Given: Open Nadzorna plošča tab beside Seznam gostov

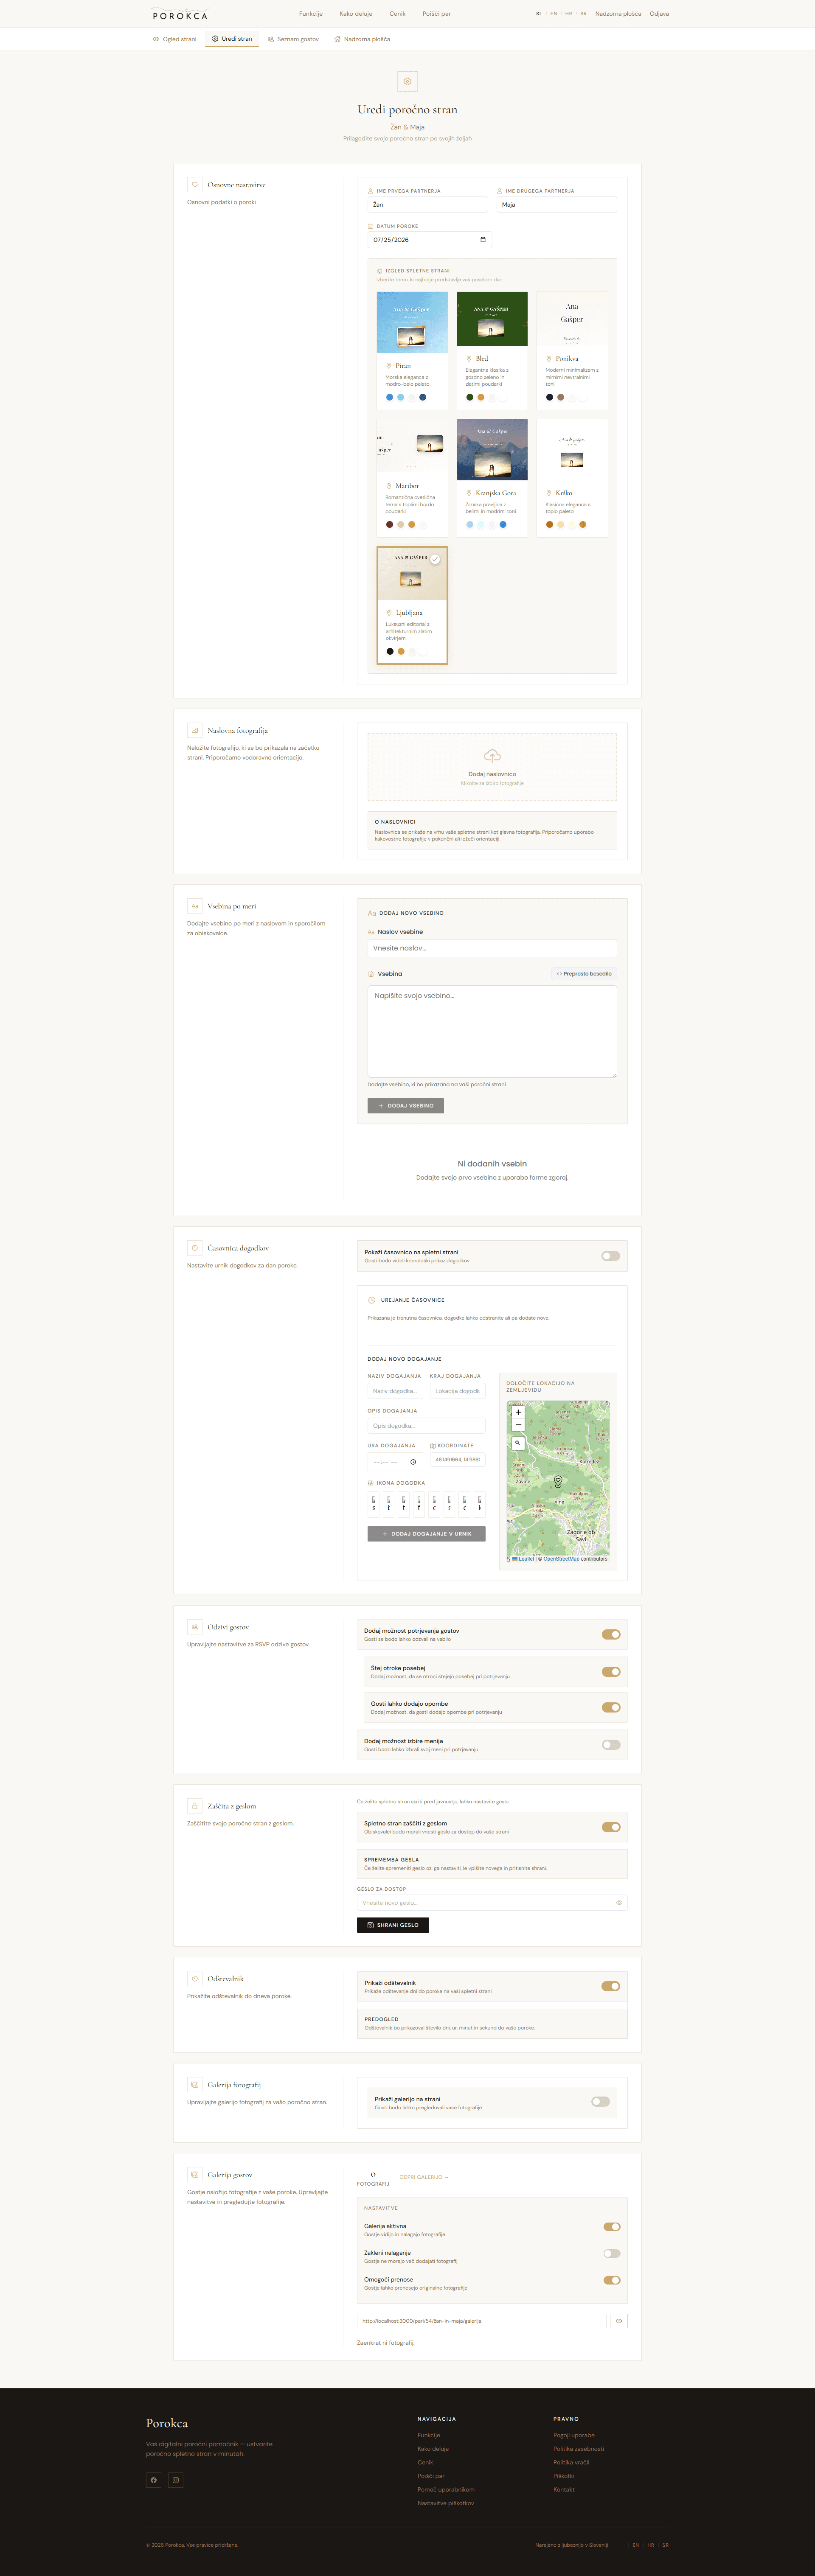Looking at the screenshot, I should coord(362,39).
